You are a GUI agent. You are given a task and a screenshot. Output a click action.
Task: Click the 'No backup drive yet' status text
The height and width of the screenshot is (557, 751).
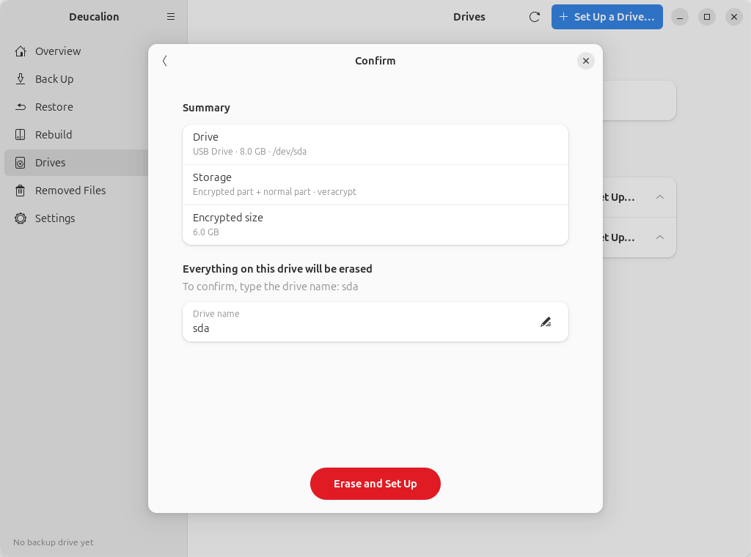53,542
